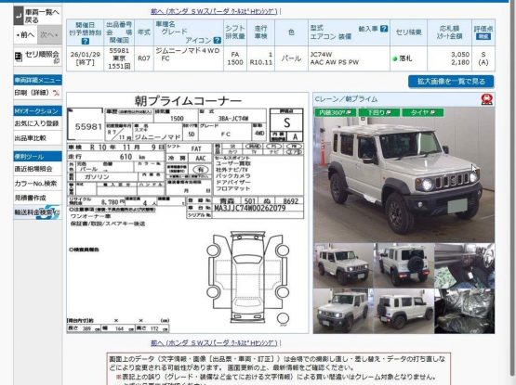The image size is (516, 385).
Task: Click the 拡大画像を一覧で見る button
Action: click(x=451, y=82)
